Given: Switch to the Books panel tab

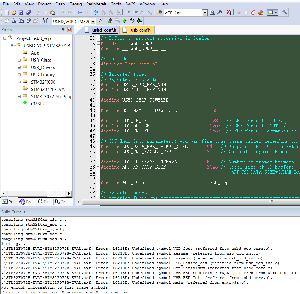Looking at the screenshot, I should point(27,202).
